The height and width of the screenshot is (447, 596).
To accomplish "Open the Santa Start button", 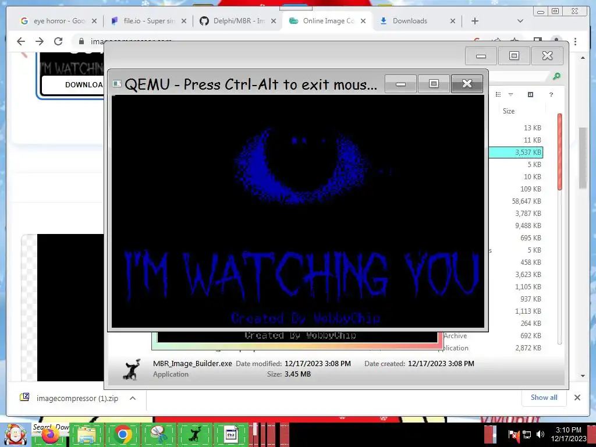I will click(15, 435).
